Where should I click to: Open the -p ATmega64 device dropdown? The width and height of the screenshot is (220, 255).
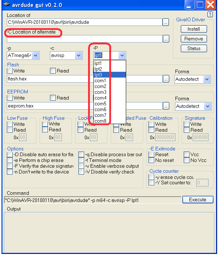point(36,56)
